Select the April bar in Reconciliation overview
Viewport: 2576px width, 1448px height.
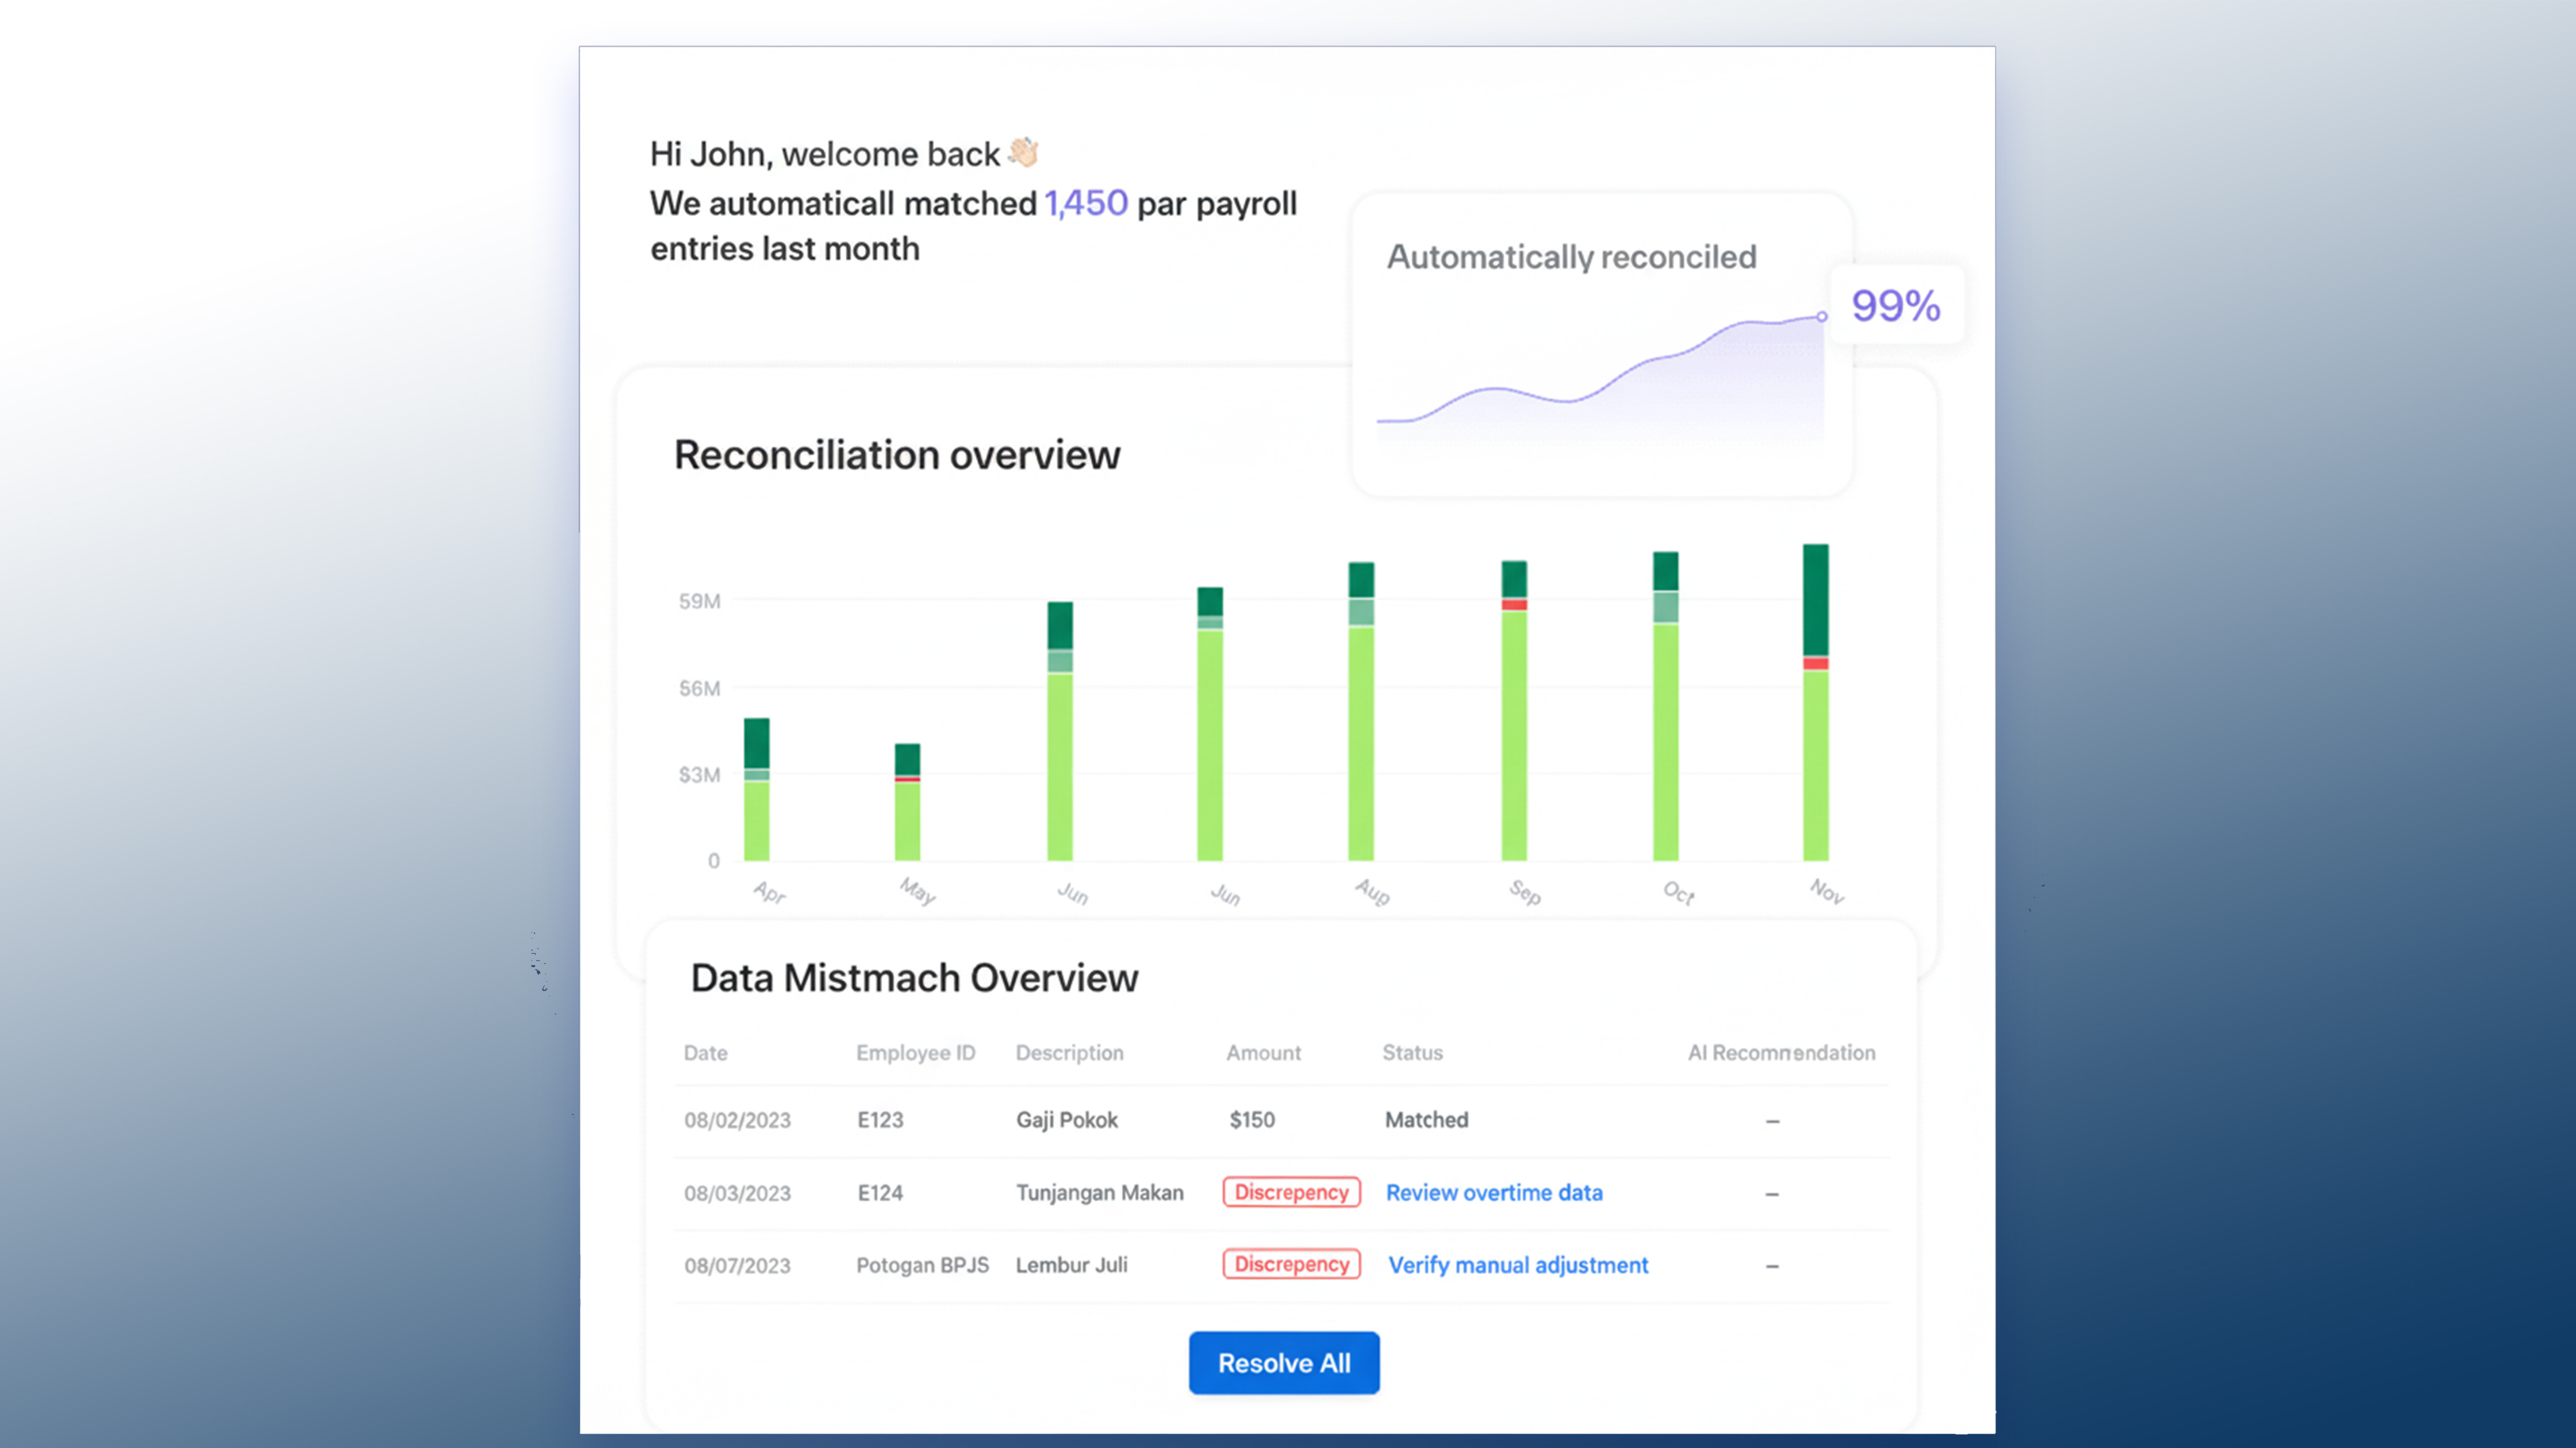click(757, 790)
